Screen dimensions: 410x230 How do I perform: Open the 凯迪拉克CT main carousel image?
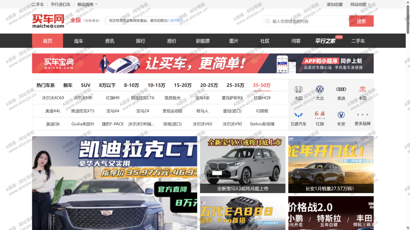coord(114,183)
